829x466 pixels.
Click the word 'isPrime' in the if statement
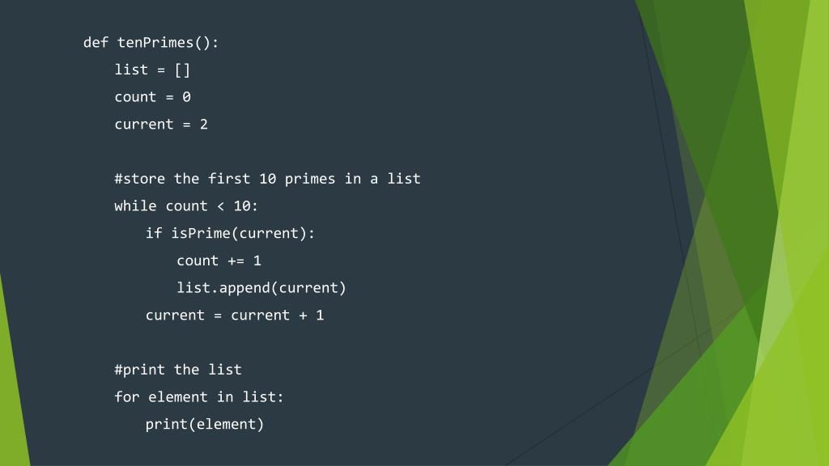point(201,234)
